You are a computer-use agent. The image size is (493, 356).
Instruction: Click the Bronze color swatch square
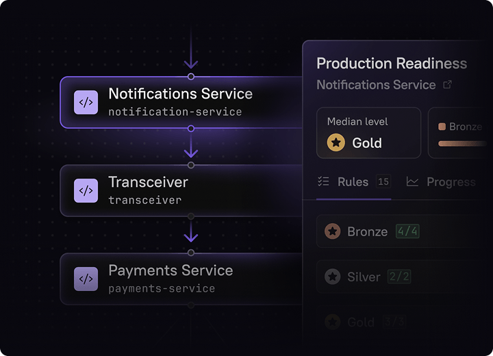coord(442,127)
